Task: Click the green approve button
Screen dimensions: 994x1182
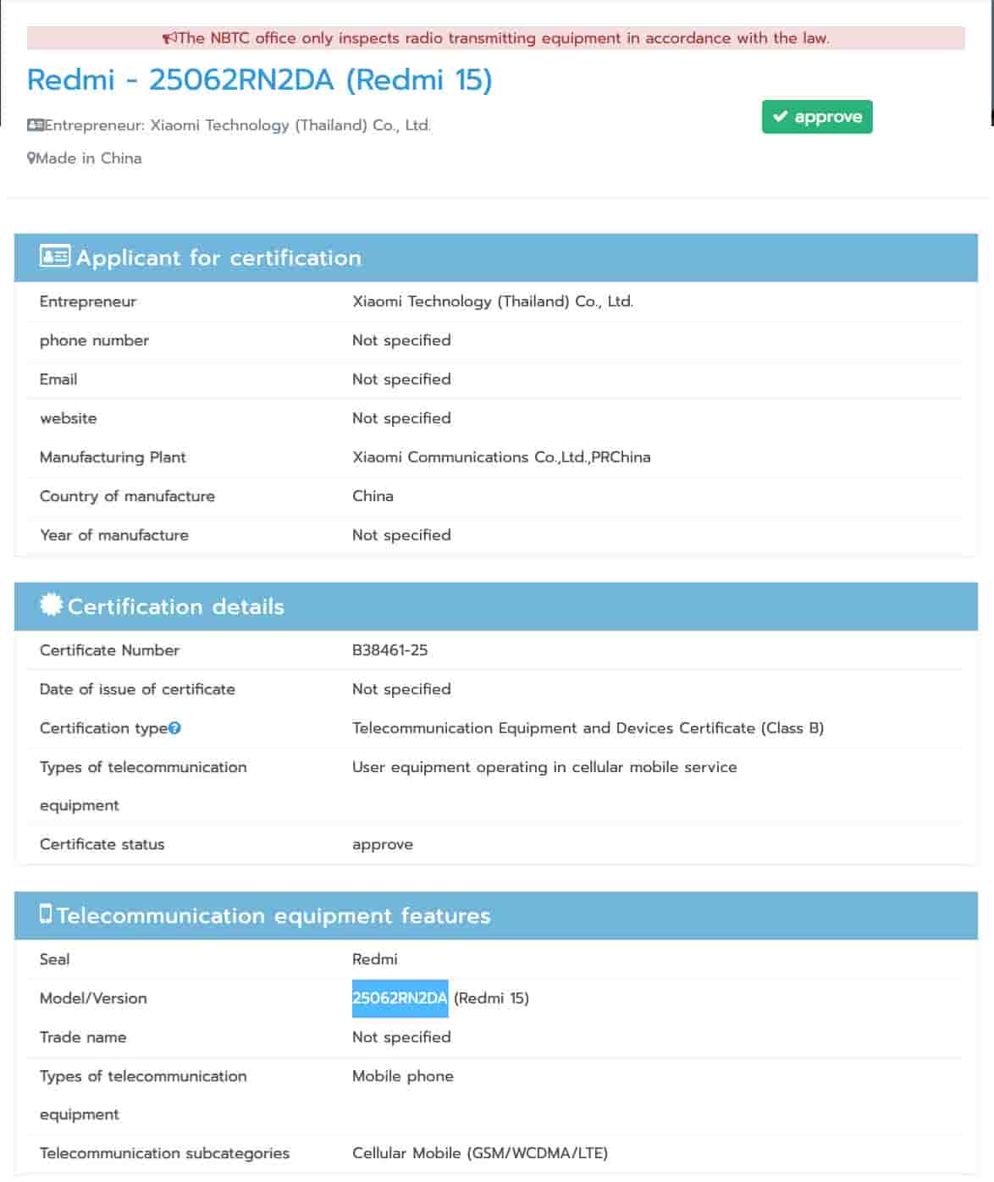Action: tap(816, 117)
